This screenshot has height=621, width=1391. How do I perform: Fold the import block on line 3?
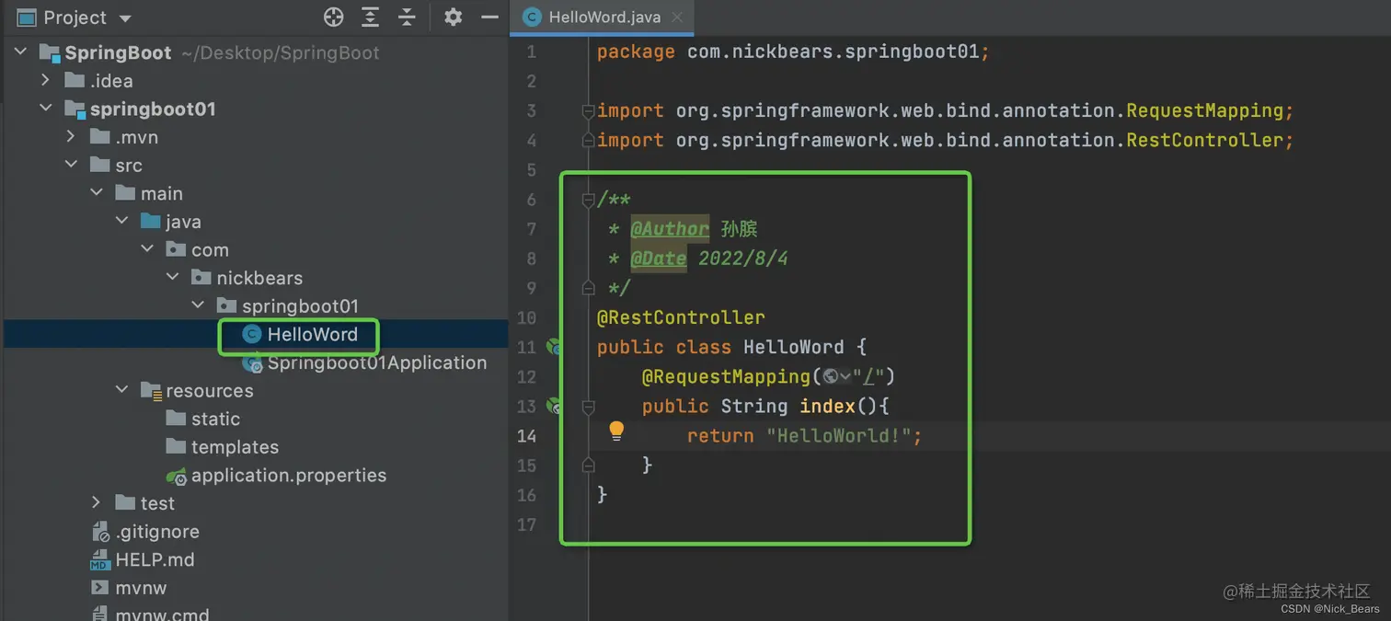588,111
